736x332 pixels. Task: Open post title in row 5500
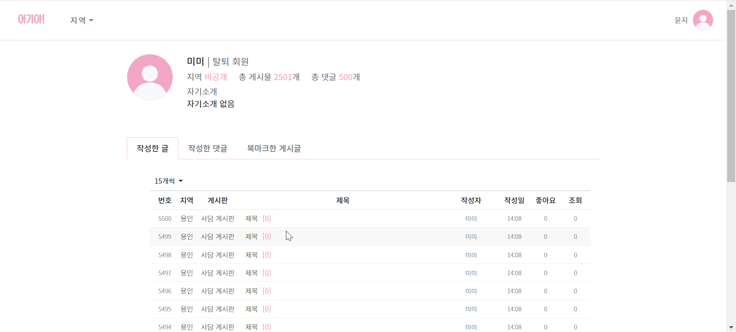tap(251, 219)
